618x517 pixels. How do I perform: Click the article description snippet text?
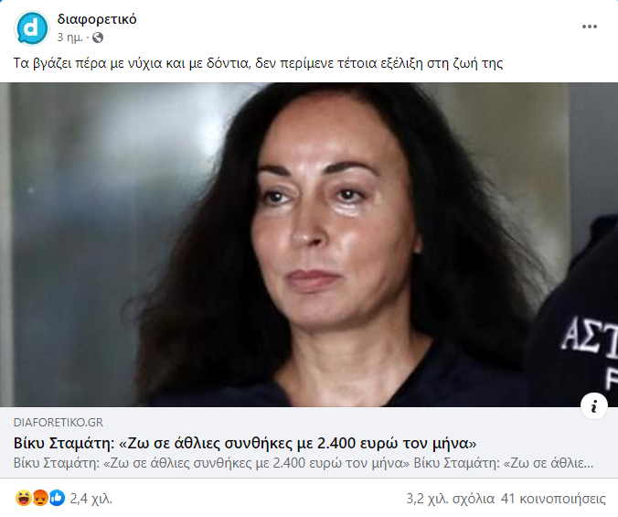pos(304,463)
